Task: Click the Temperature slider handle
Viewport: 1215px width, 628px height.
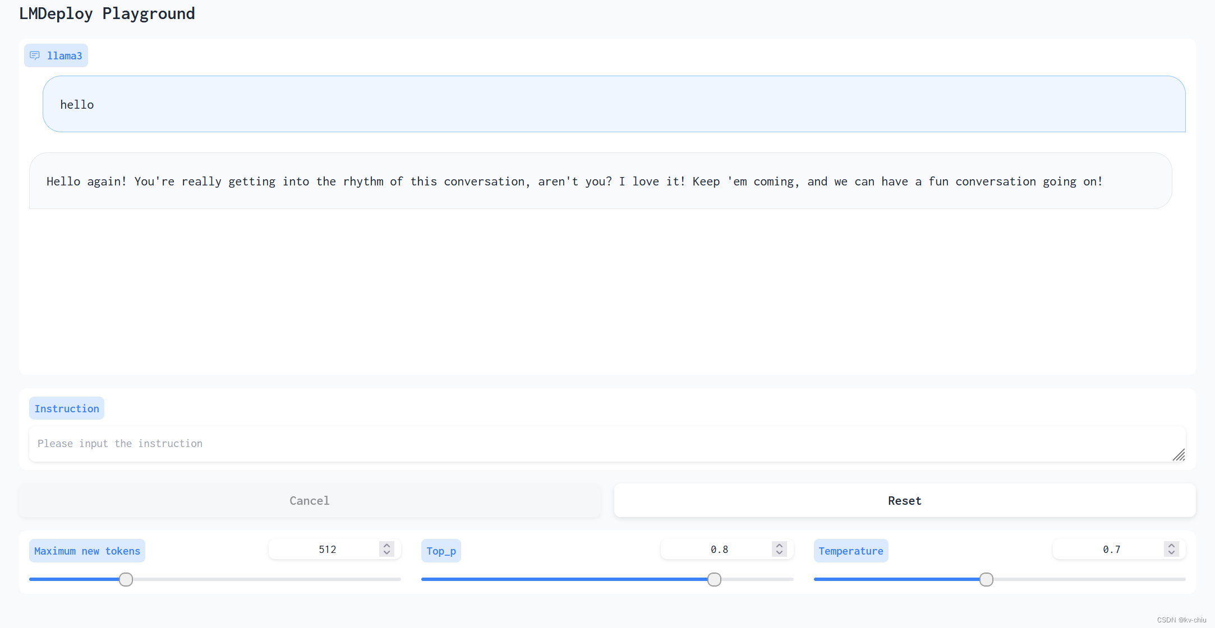Action: (x=986, y=579)
